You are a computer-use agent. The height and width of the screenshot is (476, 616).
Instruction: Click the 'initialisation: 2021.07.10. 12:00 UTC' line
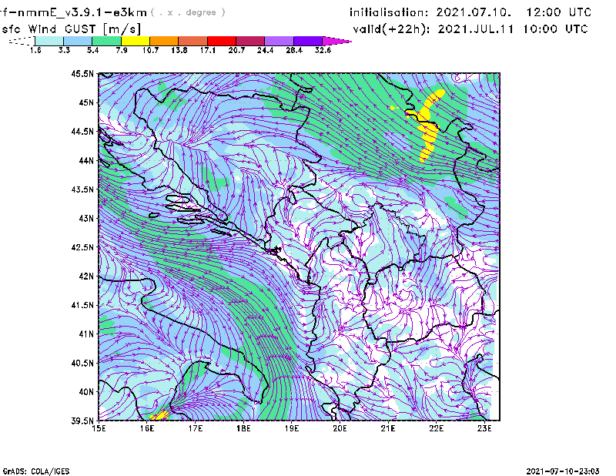pos(470,12)
